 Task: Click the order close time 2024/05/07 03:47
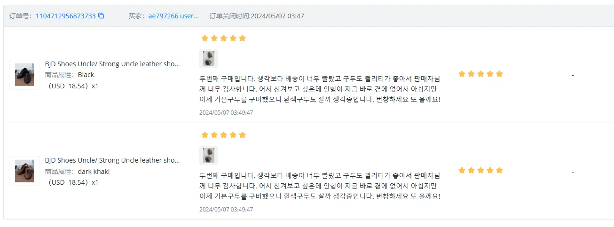(277, 16)
